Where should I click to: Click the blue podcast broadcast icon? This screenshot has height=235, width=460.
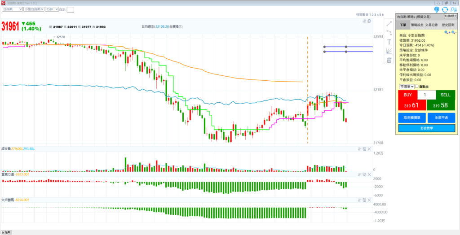pyautogui.click(x=436, y=9)
